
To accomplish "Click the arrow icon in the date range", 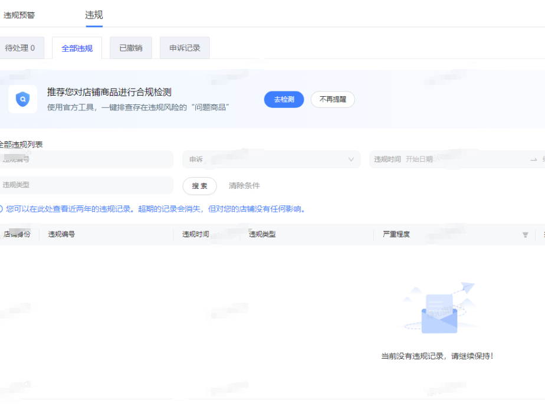I will point(533,159).
